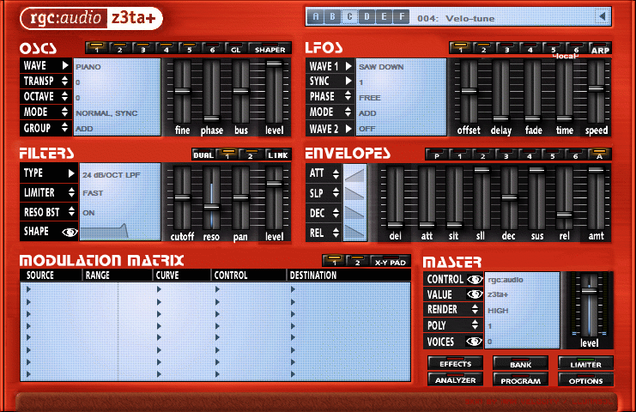Toggle the master LIMITER button
Image resolution: width=636 pixels, height=412 pixels.
pyautogui.click(x=585, y=363)
